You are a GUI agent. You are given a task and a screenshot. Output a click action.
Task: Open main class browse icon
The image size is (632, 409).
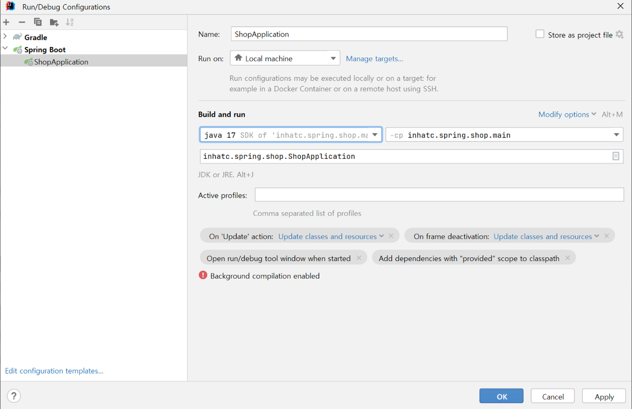coord(616,156)
